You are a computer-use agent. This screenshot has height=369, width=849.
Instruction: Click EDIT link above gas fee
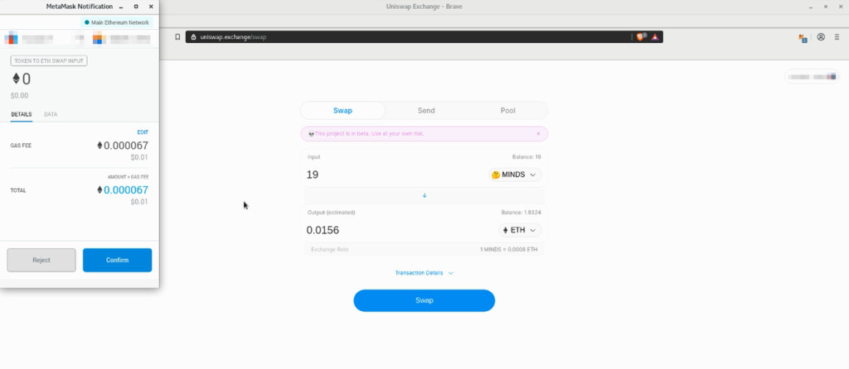tap(142, 132)
